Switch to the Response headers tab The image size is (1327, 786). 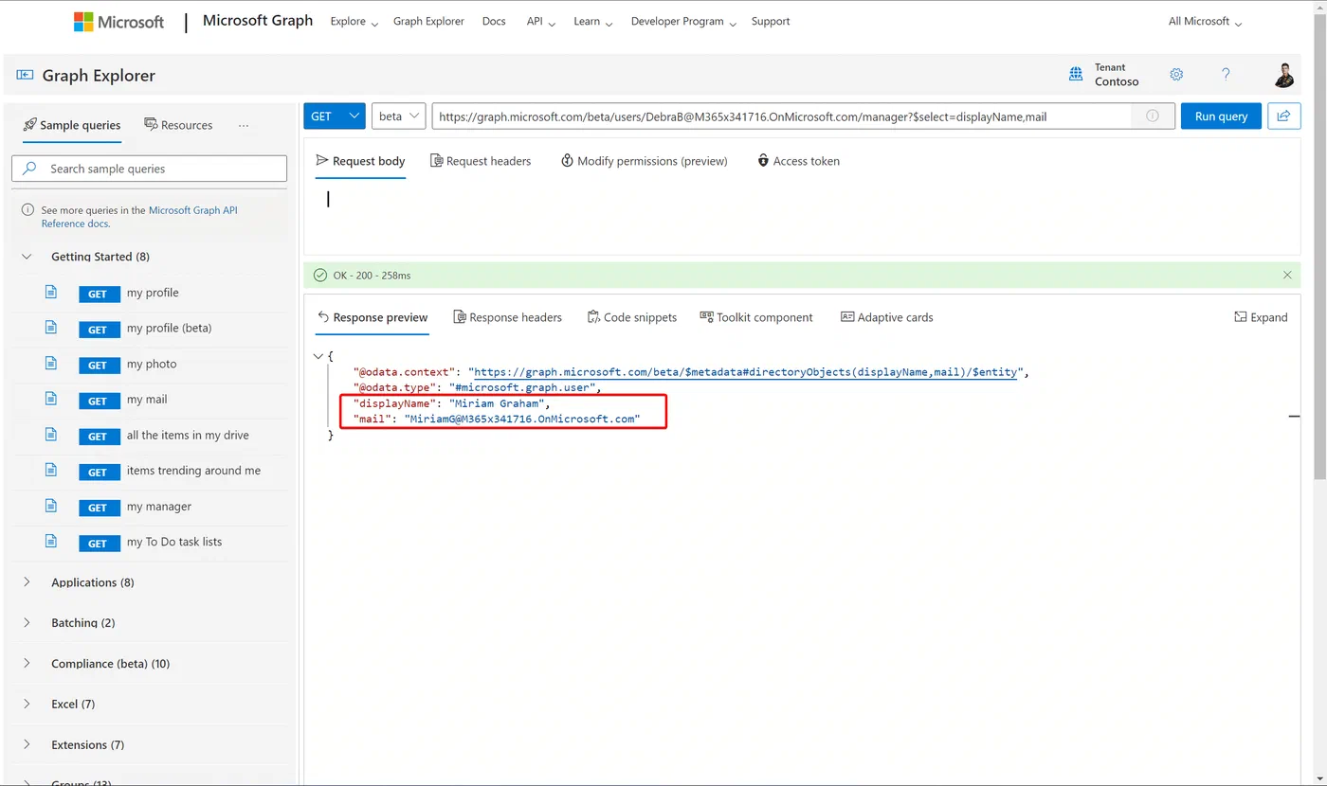pyautogui.click(x=507, y=317)
